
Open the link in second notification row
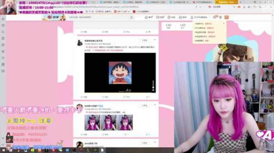(210, 28)
